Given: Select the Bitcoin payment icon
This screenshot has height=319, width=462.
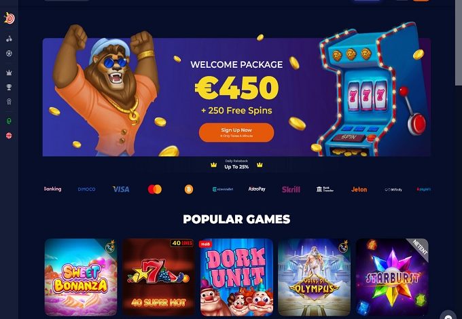Looking at the screenshot, I should [x=189, y=189].
